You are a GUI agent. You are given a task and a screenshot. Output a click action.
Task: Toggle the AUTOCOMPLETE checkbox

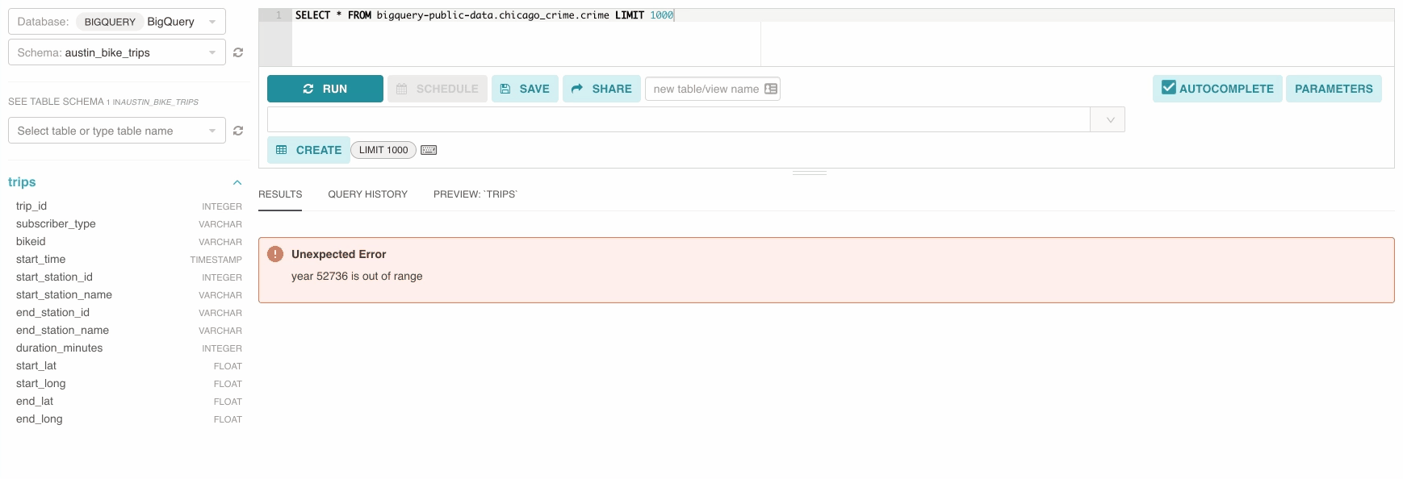point(1169,87)
